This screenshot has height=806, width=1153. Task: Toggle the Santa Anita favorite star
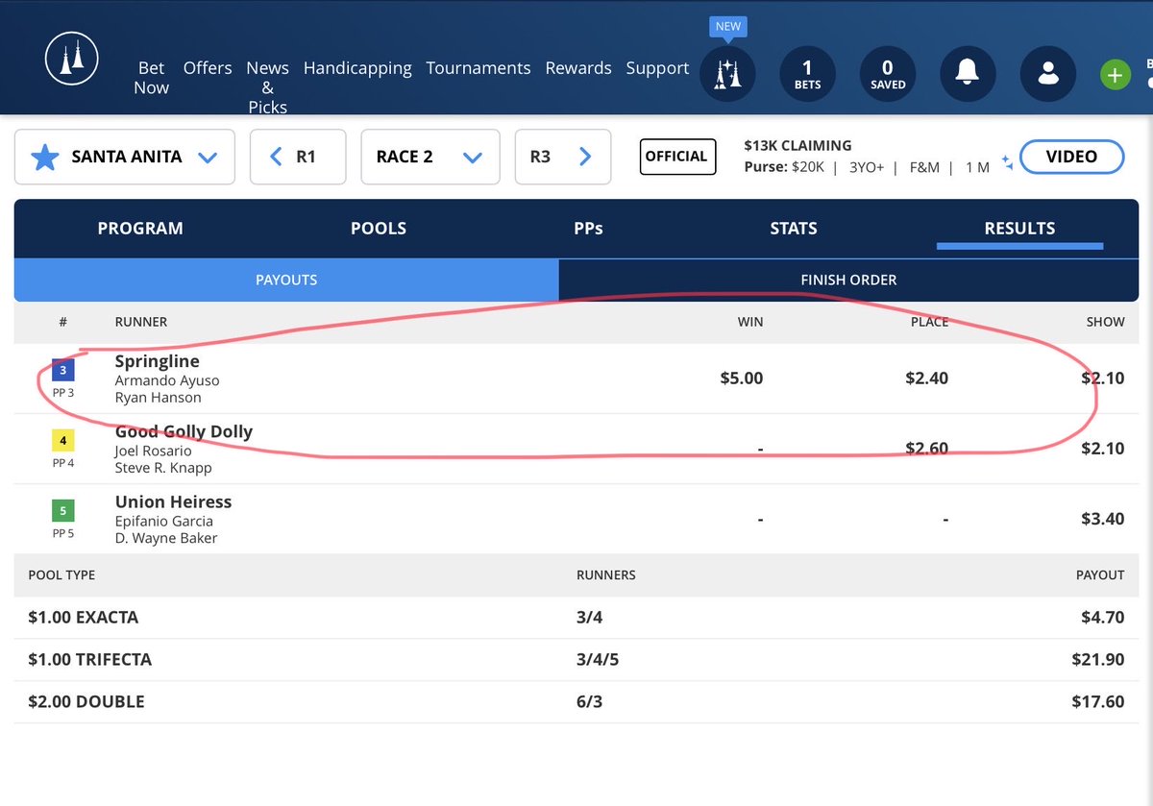(46, 157)
